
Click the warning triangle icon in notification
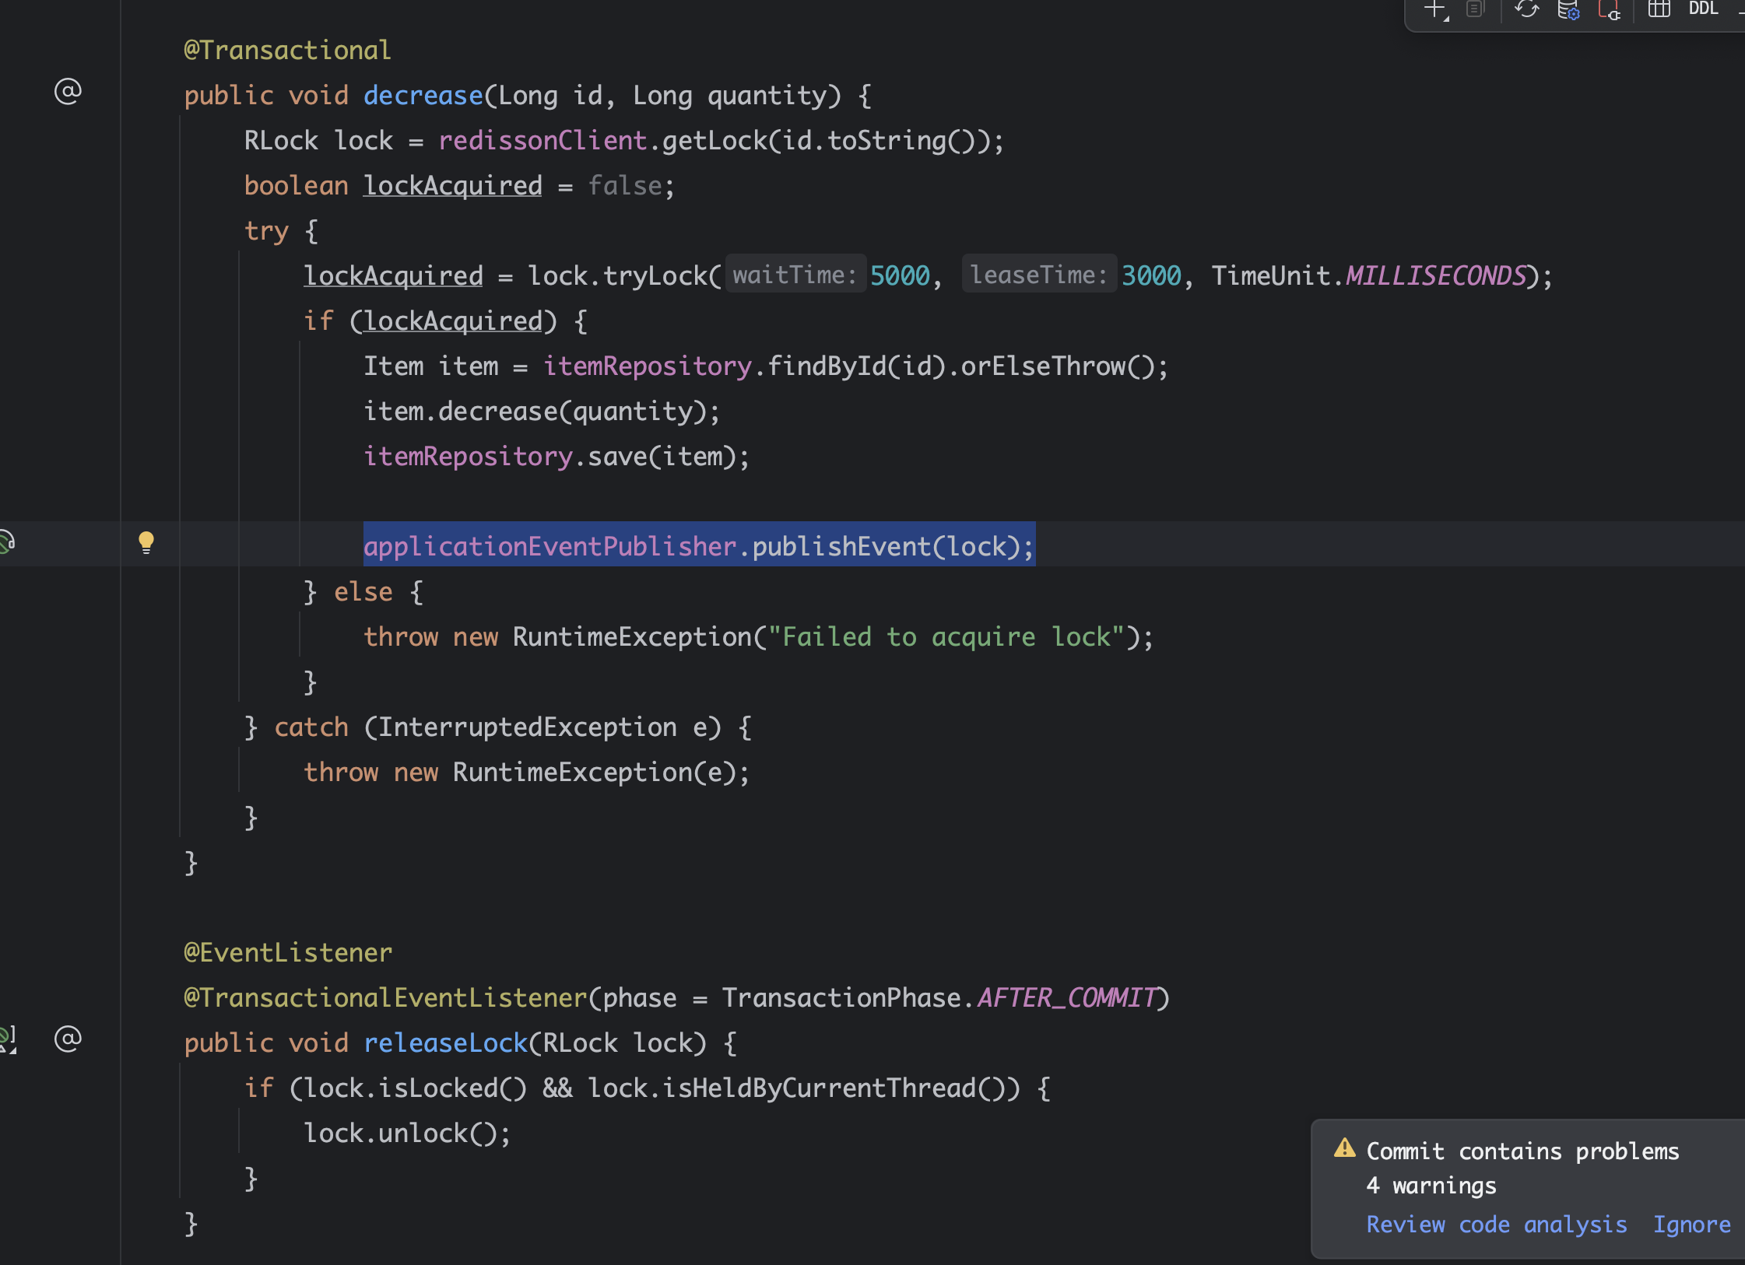tap(1344, 1148)
